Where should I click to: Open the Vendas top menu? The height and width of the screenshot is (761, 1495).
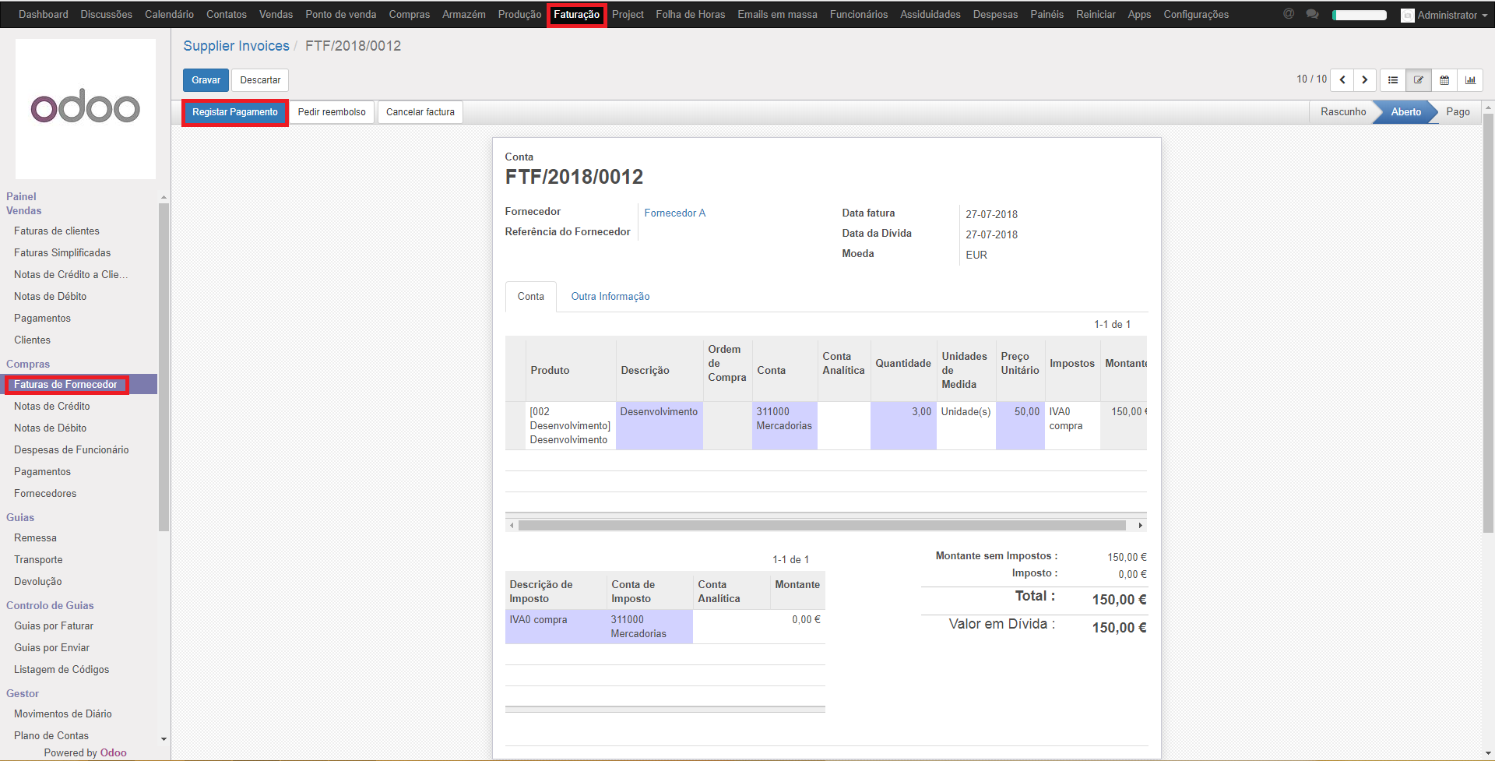276,15
